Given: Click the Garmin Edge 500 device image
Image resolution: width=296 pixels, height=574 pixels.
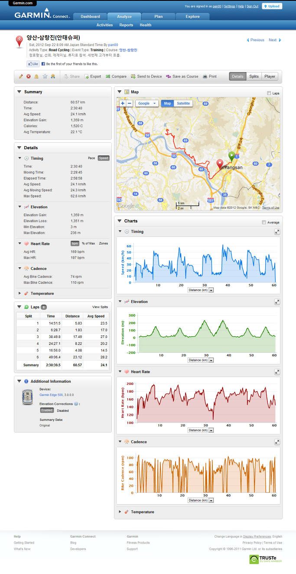Looking at the screenshot, I should [x=27, y=397].
